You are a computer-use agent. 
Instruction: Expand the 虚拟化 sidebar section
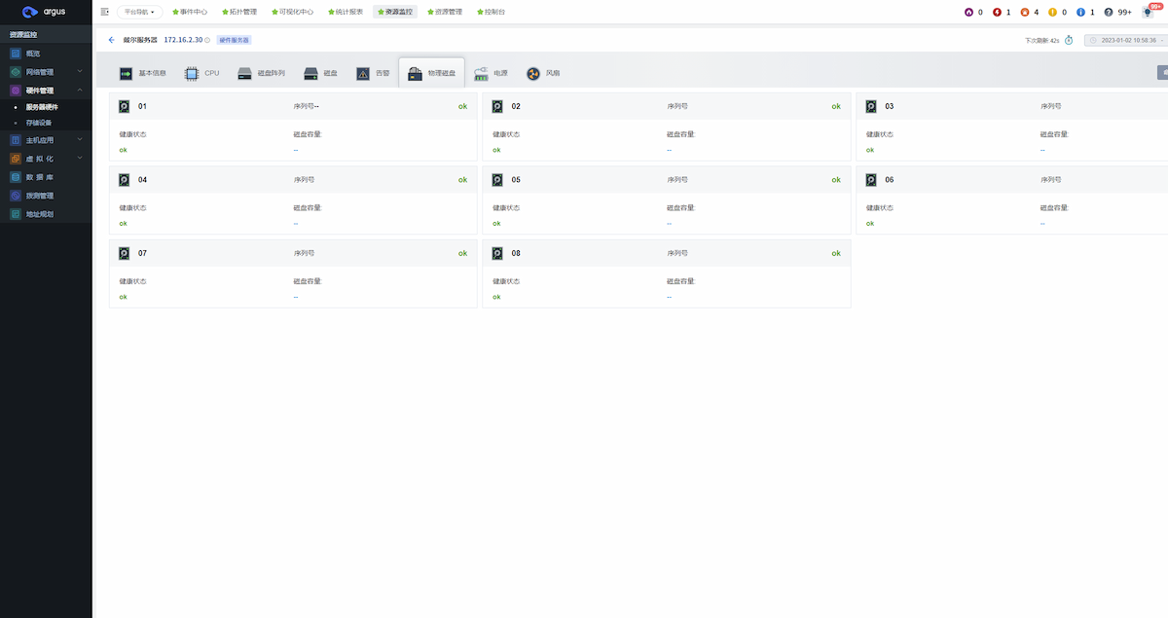pyautogui.click(x=46, y=158)
